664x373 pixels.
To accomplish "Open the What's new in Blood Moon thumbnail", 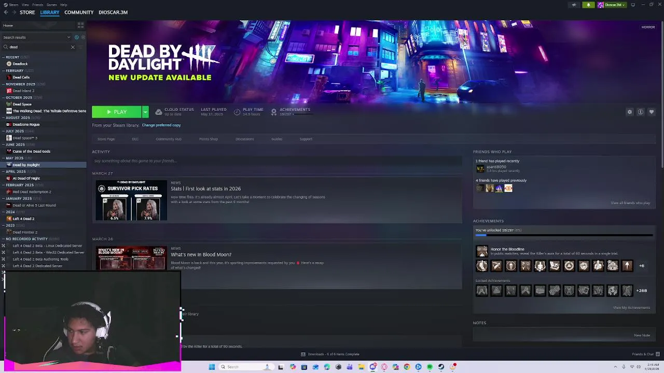I will [x=131, y=258].
